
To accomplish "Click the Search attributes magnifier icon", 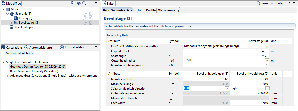I will point(258,3).
